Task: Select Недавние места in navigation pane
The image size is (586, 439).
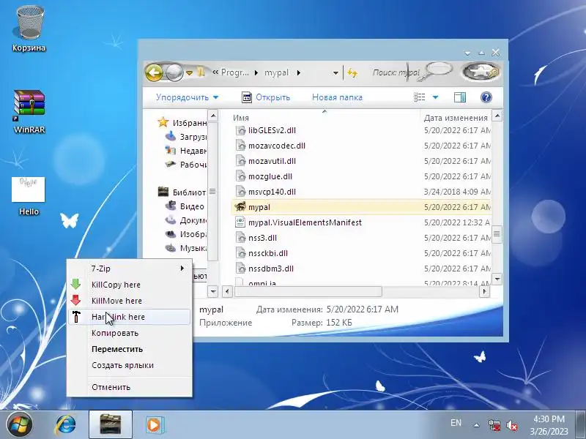Action: pos(186,151)
